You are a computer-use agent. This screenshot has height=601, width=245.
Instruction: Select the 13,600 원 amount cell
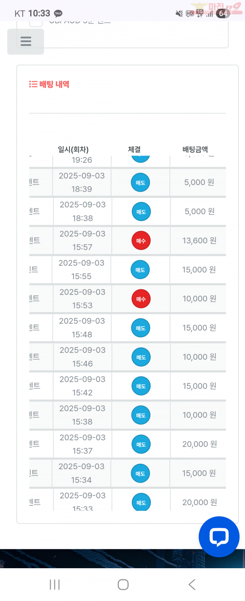tap(199, 240)
